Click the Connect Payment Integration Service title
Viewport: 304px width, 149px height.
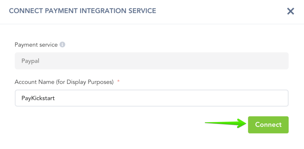pos(83,11)
